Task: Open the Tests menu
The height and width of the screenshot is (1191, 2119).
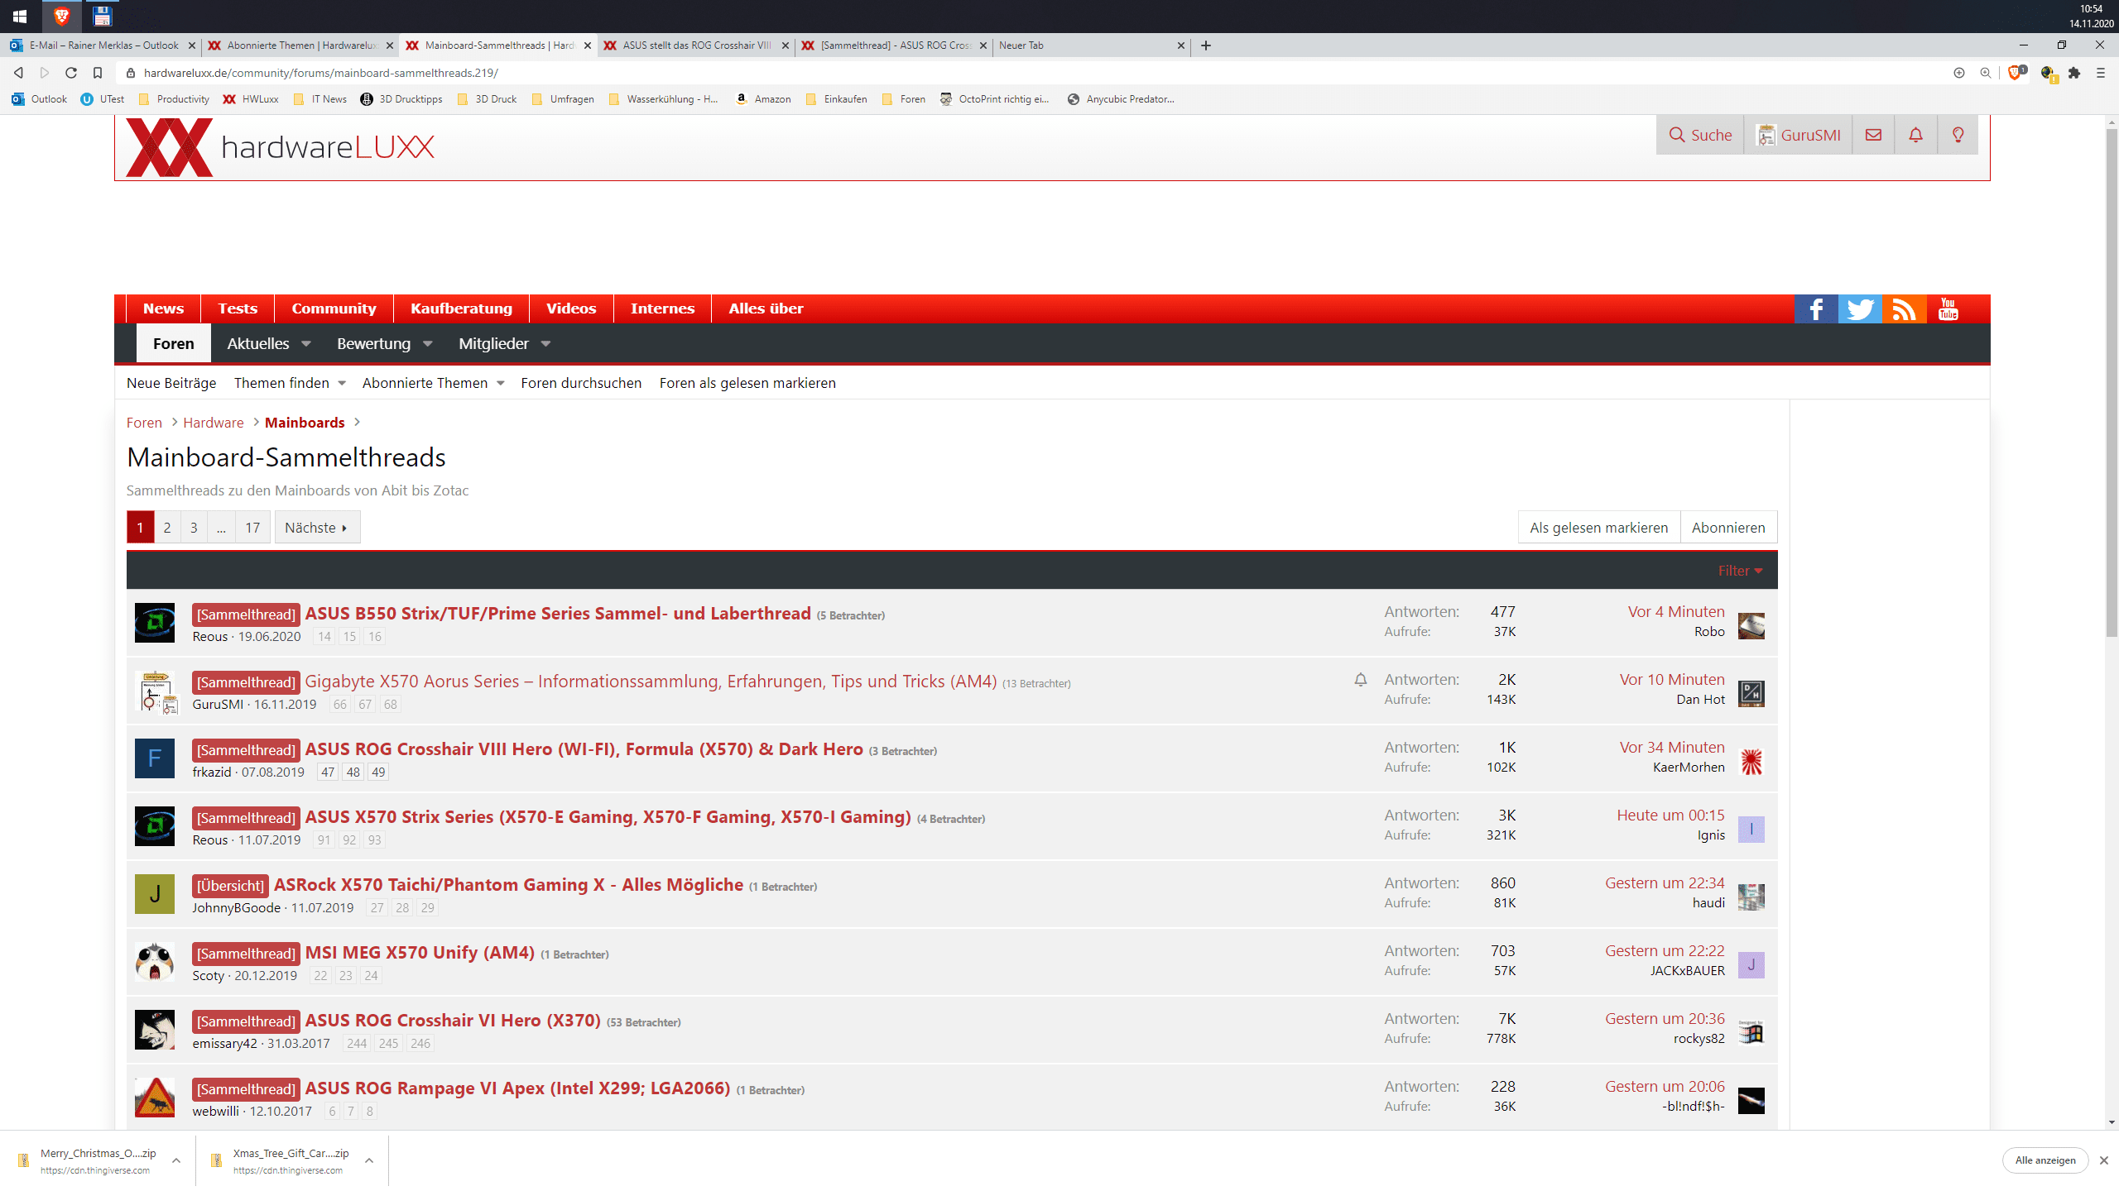Action: 238,309
